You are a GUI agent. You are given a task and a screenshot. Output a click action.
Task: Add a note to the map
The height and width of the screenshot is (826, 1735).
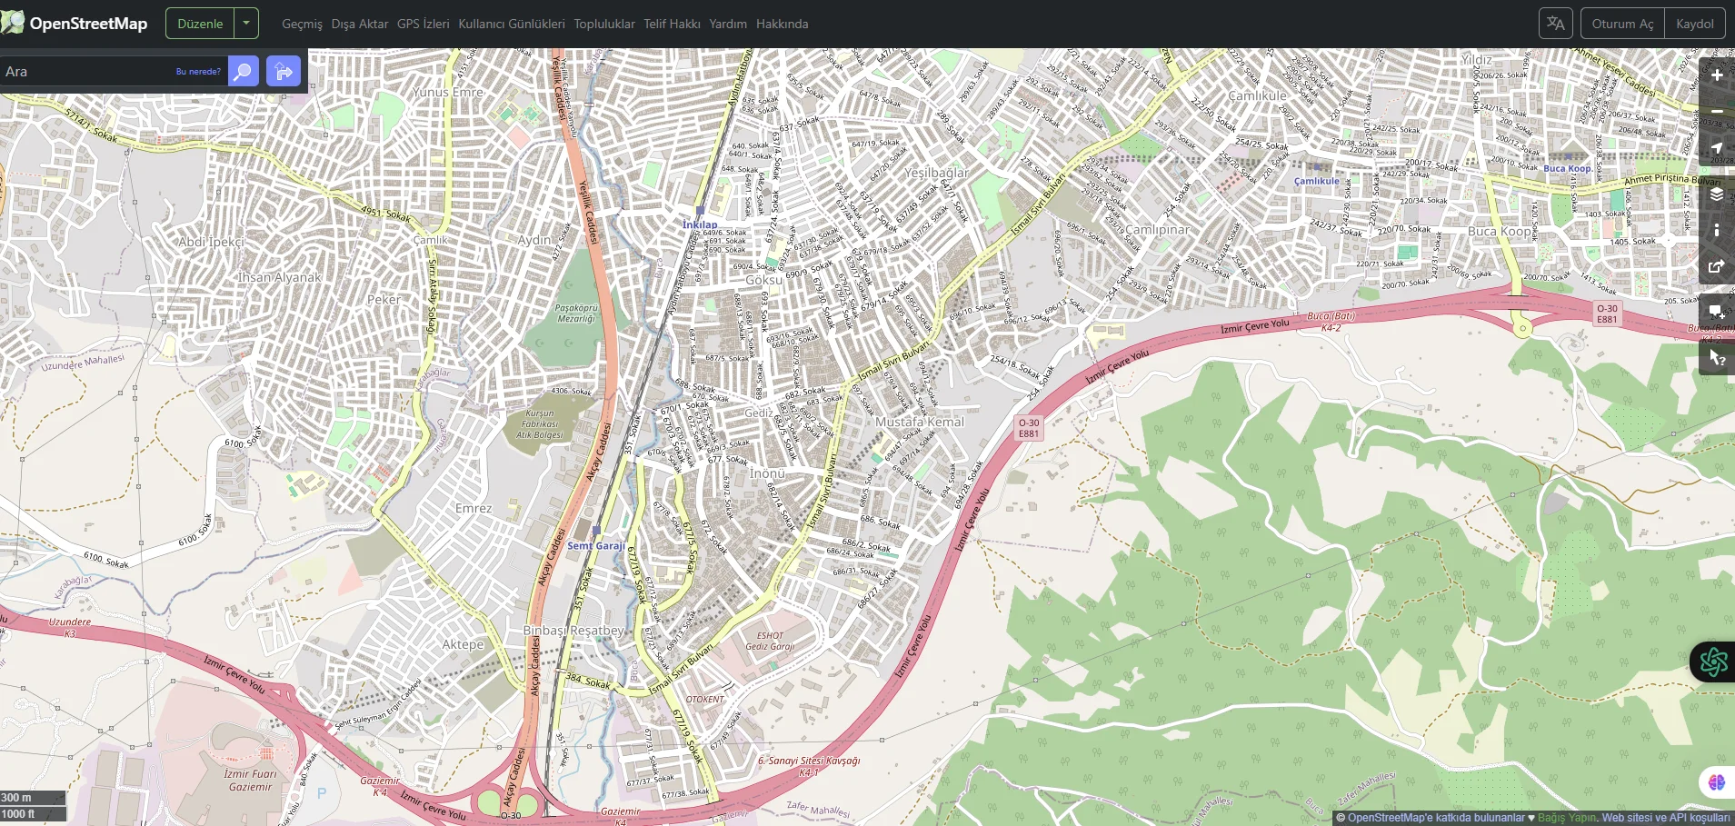(x=1716, y=312)
